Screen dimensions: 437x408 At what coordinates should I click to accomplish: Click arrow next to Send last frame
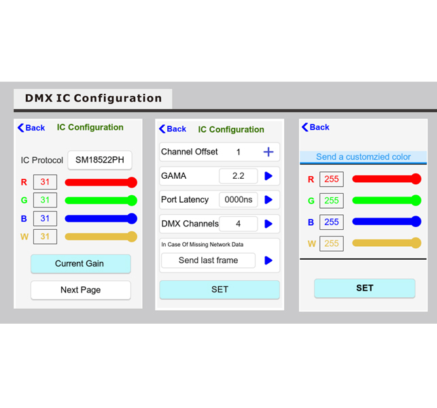tap(268, 260)
